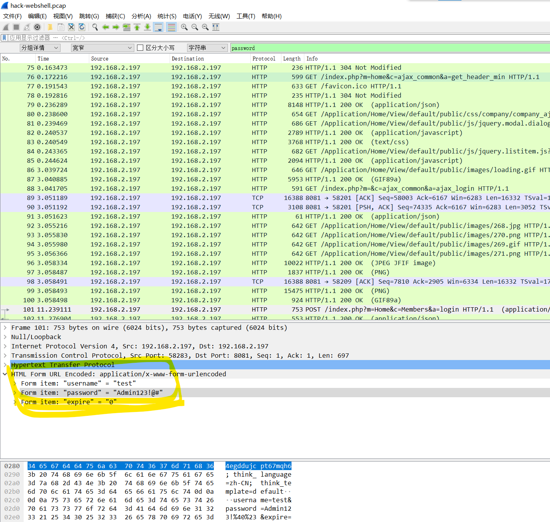Screen dimensions: 550x522
Task: Expand the Transmission Control Protocol tree item
Action: point(5,355)
